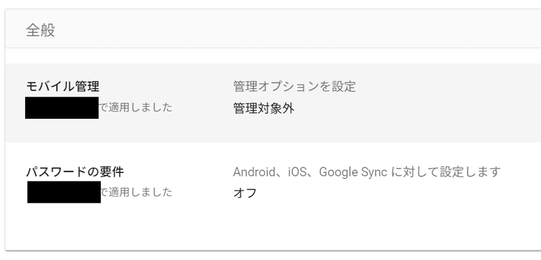Viewport: 541px width, 260px height.
Task: Click the empty header bar beside 全般
Action: (297, 30)
